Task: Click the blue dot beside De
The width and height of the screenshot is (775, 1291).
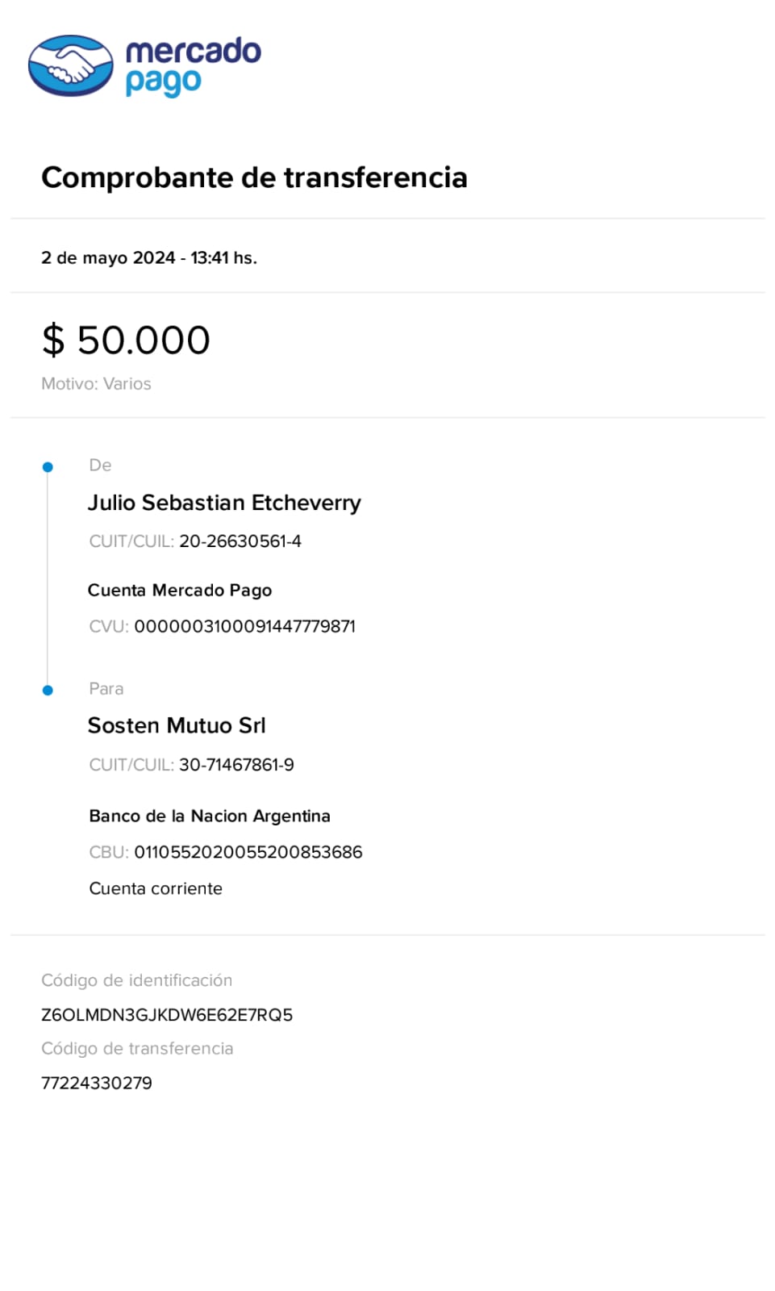Action: [x=48, y=467]
